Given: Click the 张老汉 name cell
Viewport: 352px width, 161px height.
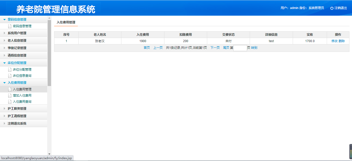Looking at the screenshot, I should 100,41.
